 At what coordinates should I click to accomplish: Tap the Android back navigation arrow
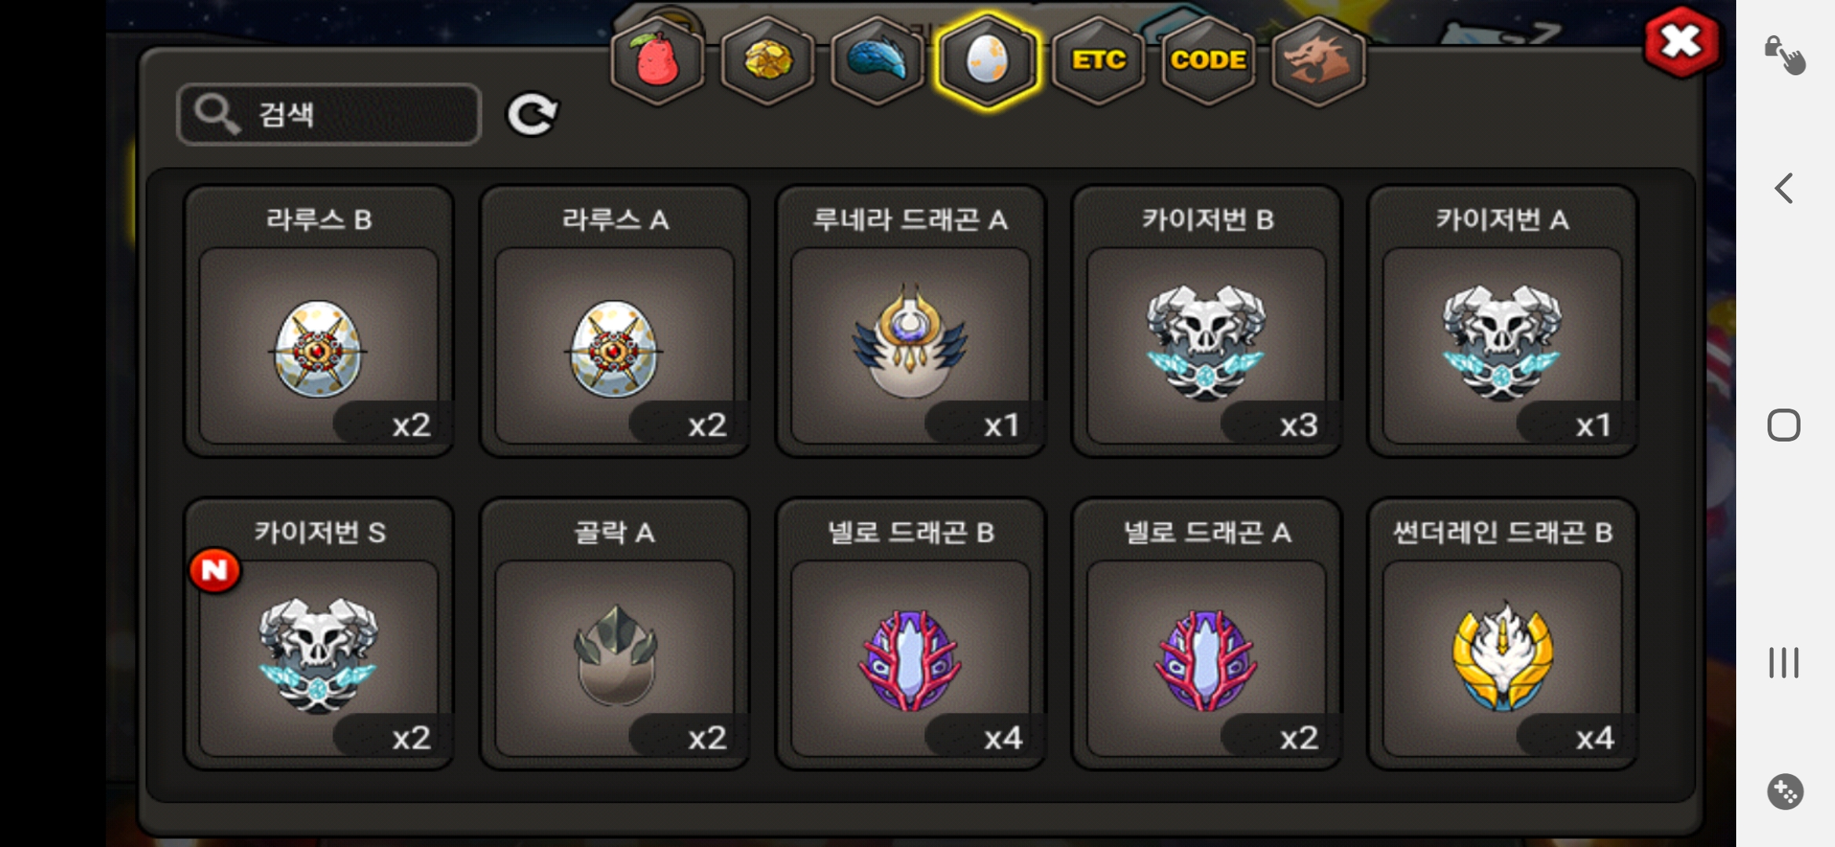[x=1784, y=188]
